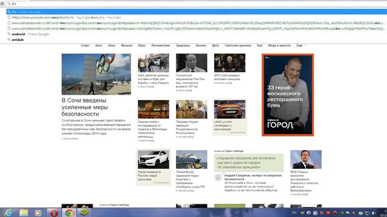Open black-and-white portrait of Ран Ран Шоу
Screen dimensions: 387x217
[192, 63]
